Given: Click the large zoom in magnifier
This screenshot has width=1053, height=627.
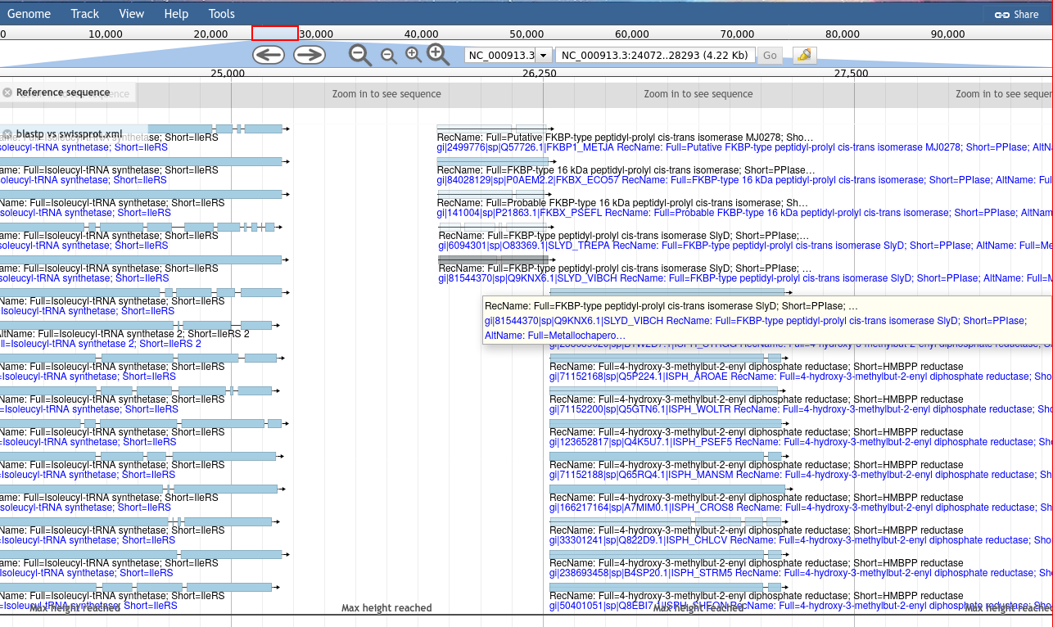Looking at the screenshot, I should (x=439, y=55).
